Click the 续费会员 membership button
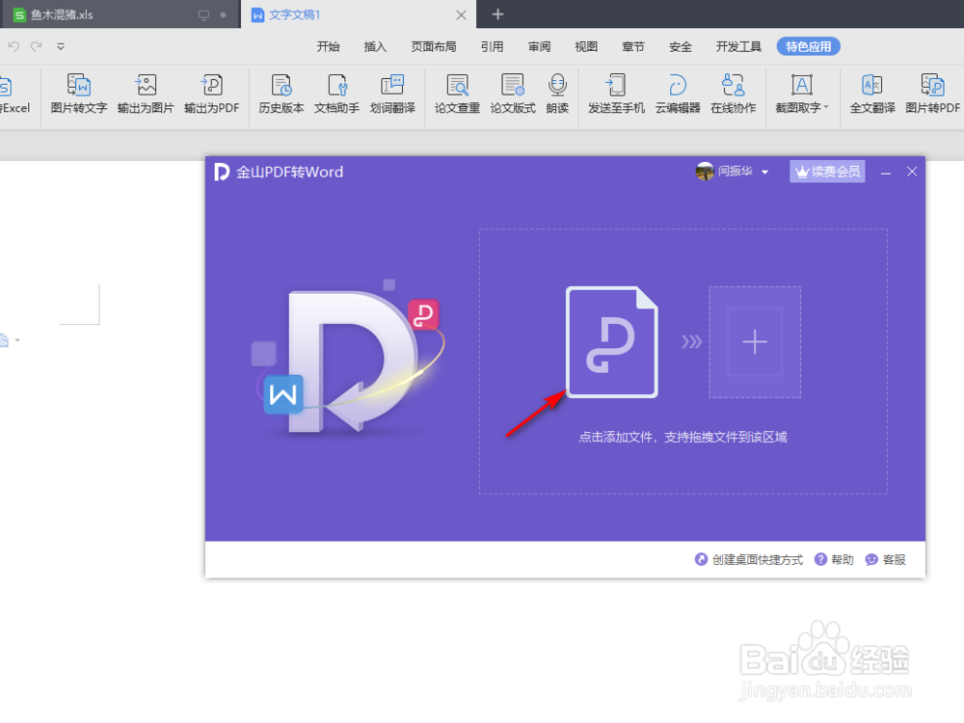This screenshot has height=723, width=964. tap(827, 172)
